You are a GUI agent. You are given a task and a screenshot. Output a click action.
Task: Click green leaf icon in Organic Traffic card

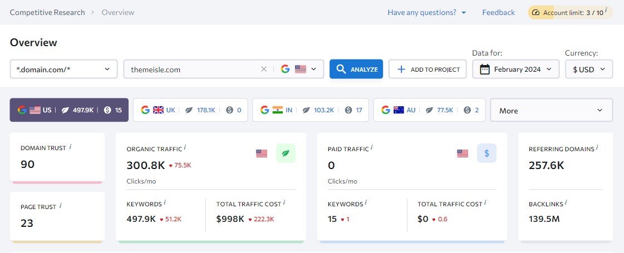pyautogui.click(x=286, y=153)
